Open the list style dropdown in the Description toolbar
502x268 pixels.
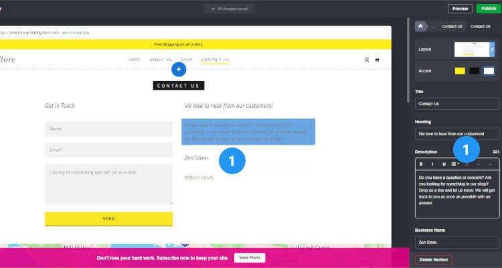point(455,164)
